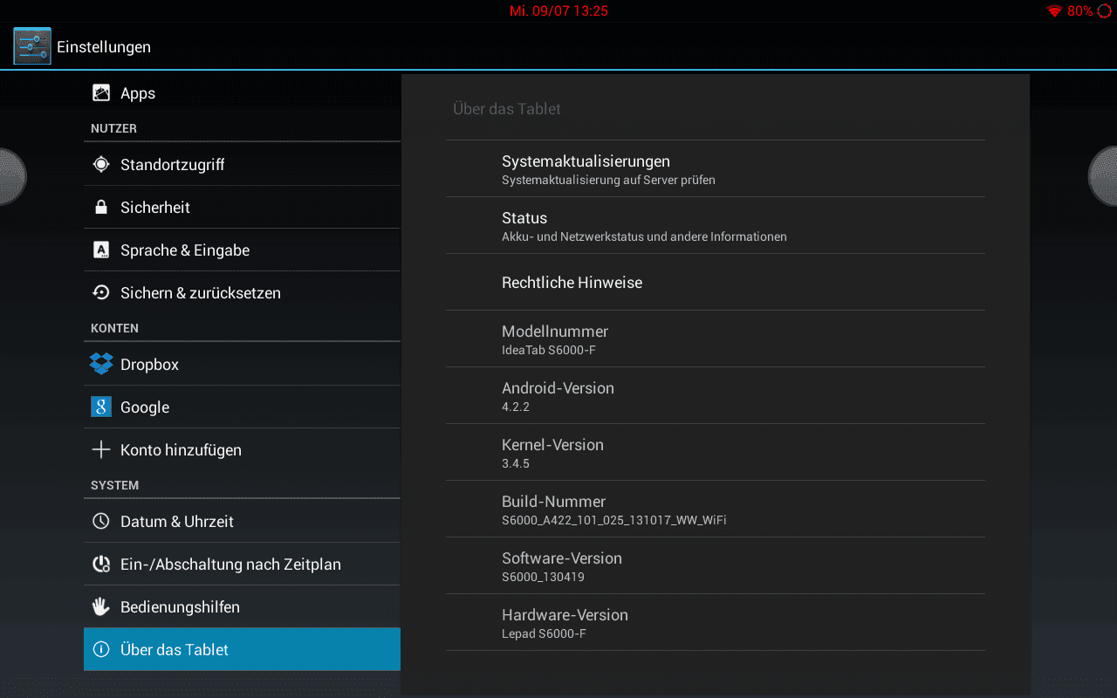1117x698 pixels.
Task: Tap the Sichern & zurücksetzen restore icon
Action: coord(101,293)
